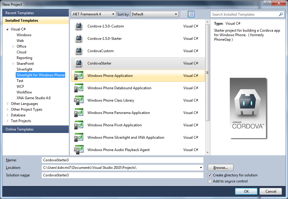Select the Windows Phone Class Library name

[x=111, y=100]
